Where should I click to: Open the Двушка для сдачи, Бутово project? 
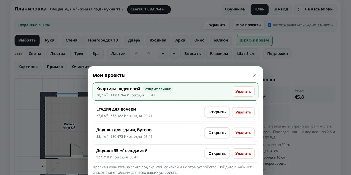(217, 133)
